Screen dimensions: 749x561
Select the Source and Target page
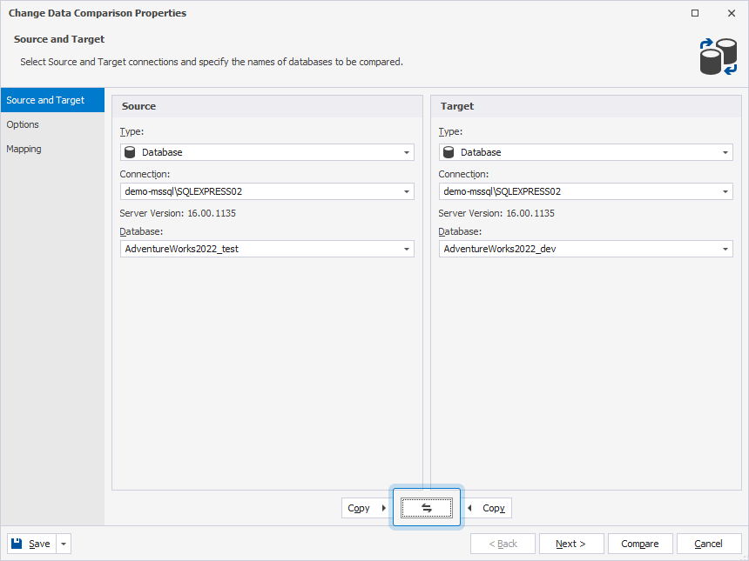click(45, 100)
